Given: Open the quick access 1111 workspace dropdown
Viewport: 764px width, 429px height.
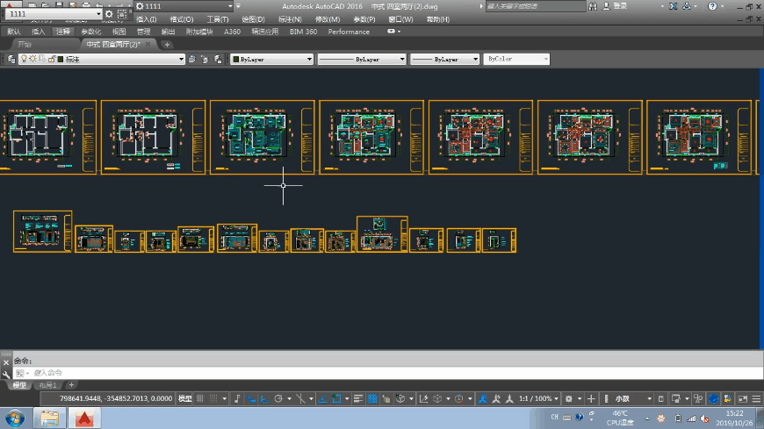Looking at the screenshot, I should (x=184, y=6).
